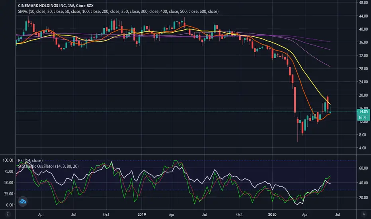
Task: Click the 100.00 oscillator axis label
Action: coord(8,160)
